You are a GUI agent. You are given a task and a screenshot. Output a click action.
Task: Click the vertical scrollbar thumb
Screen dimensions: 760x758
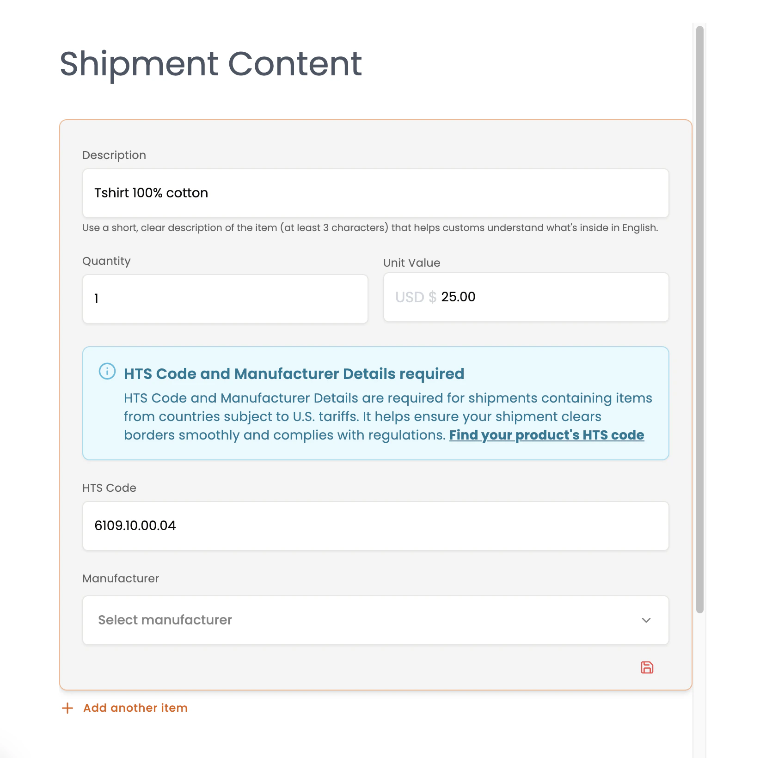[700, 319]
